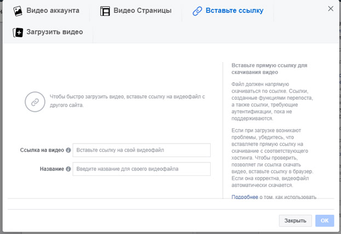Click the upload video plus icon

pyautogui.click(x=18, y=33)
